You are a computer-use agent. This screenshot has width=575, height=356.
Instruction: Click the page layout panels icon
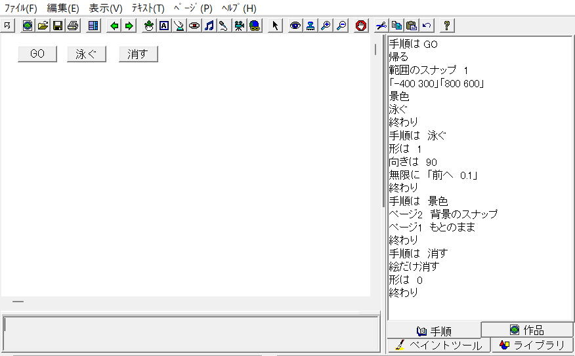93,26
